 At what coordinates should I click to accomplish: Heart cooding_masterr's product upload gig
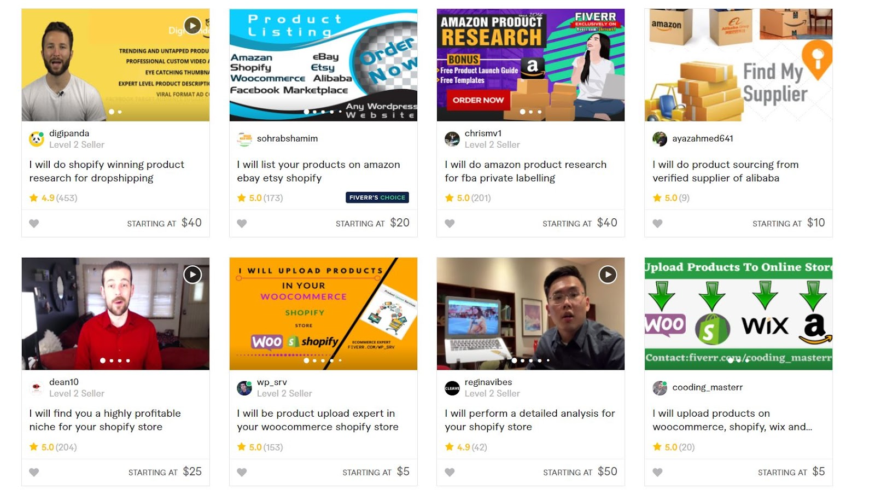pos(657,472)
